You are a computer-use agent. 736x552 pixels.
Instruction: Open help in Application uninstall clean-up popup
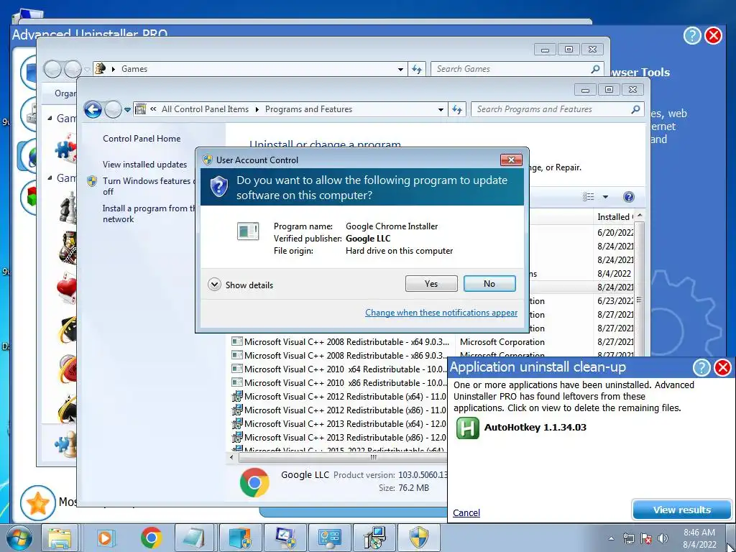pos(701,367)
